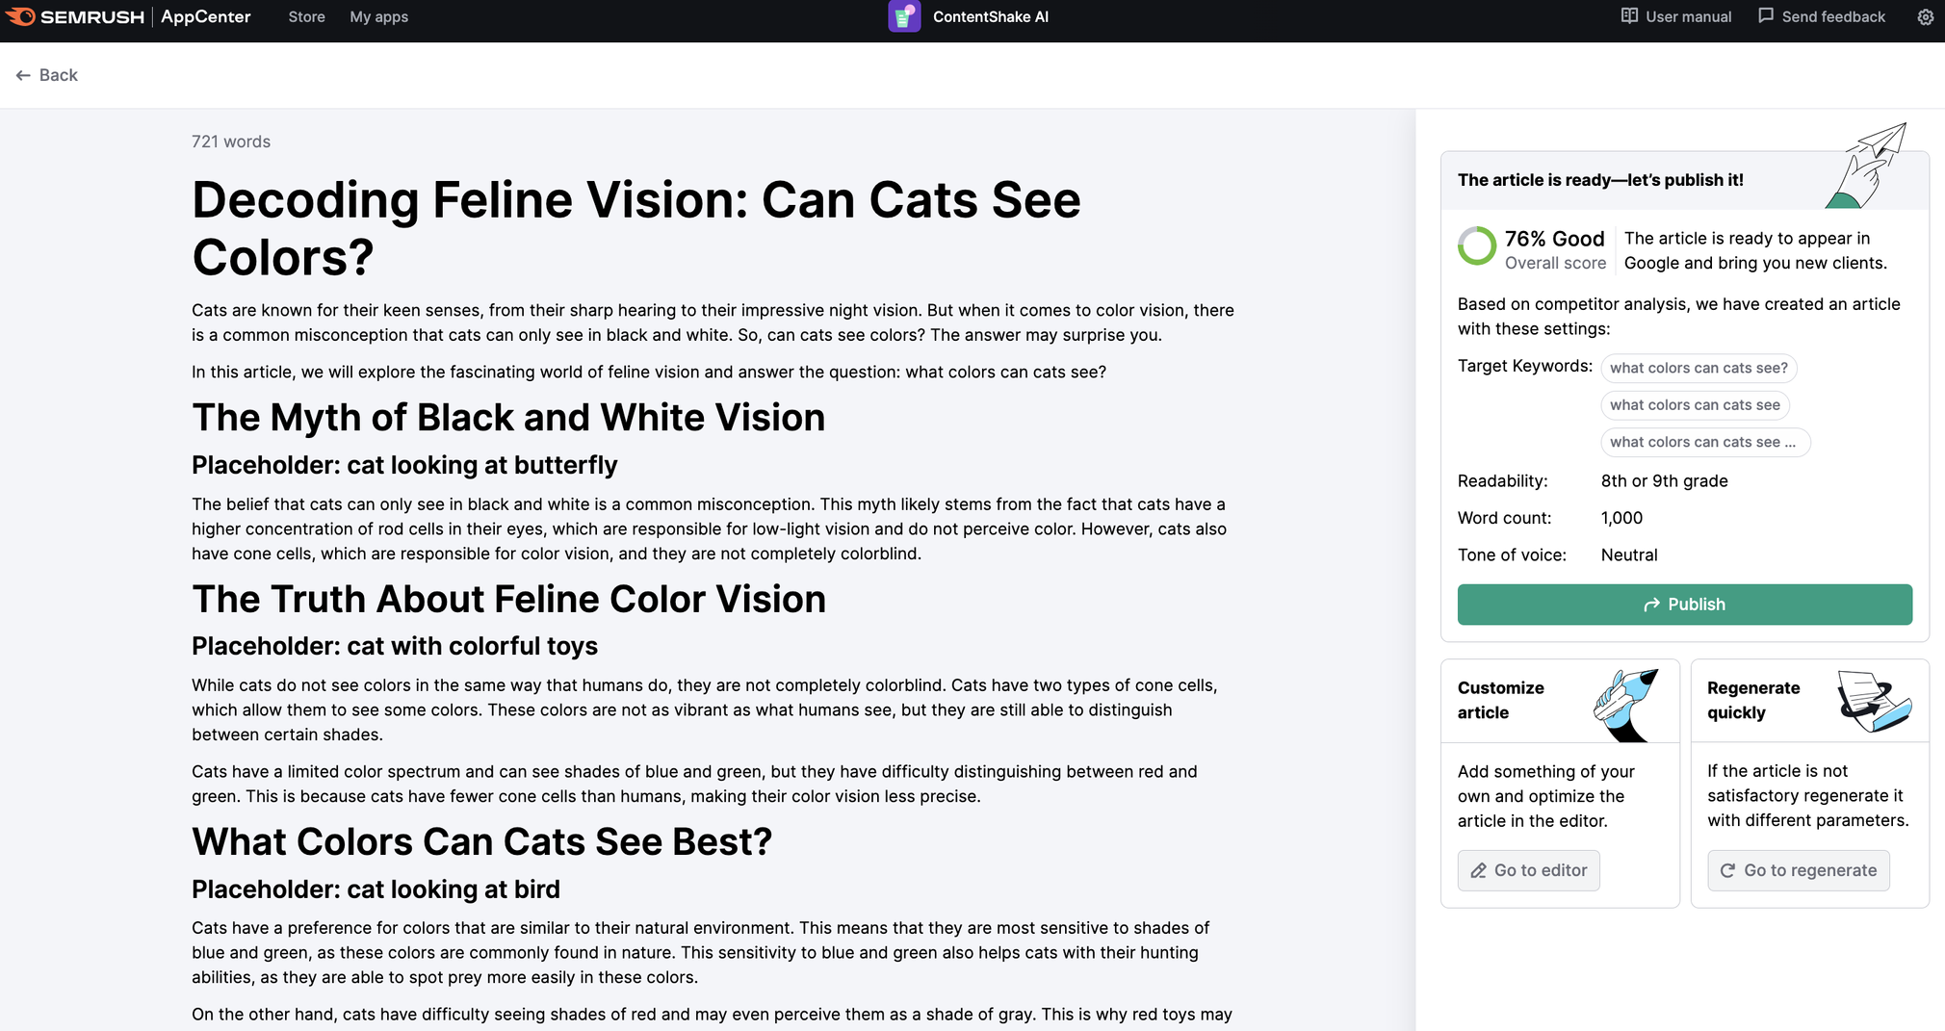Click the second 'what colors can cats see' keyword

click(1695, 405)
